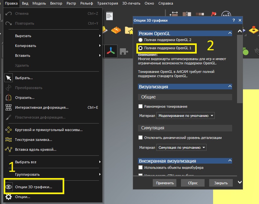Click the Вставка вдоль кривой icon
259x204 pixels.
coord(9,149)
